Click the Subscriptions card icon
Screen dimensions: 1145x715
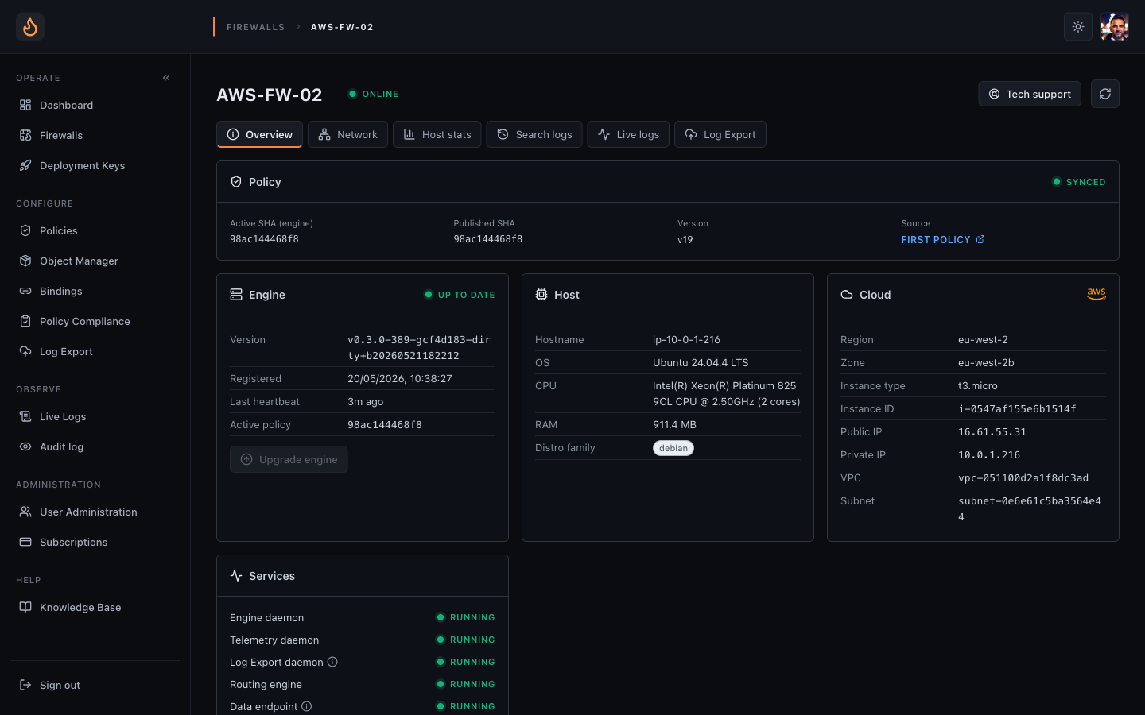25,542
